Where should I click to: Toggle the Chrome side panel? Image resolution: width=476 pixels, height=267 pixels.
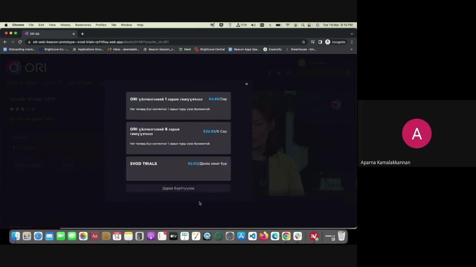[x=320, y=42]
